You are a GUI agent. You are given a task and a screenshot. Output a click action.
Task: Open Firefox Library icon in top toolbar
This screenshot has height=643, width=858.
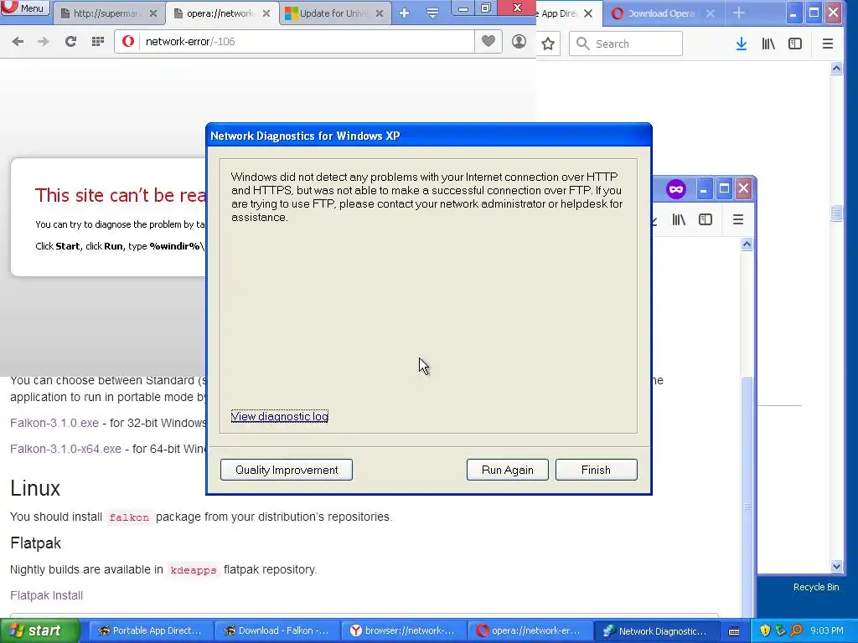coord(768,44)
